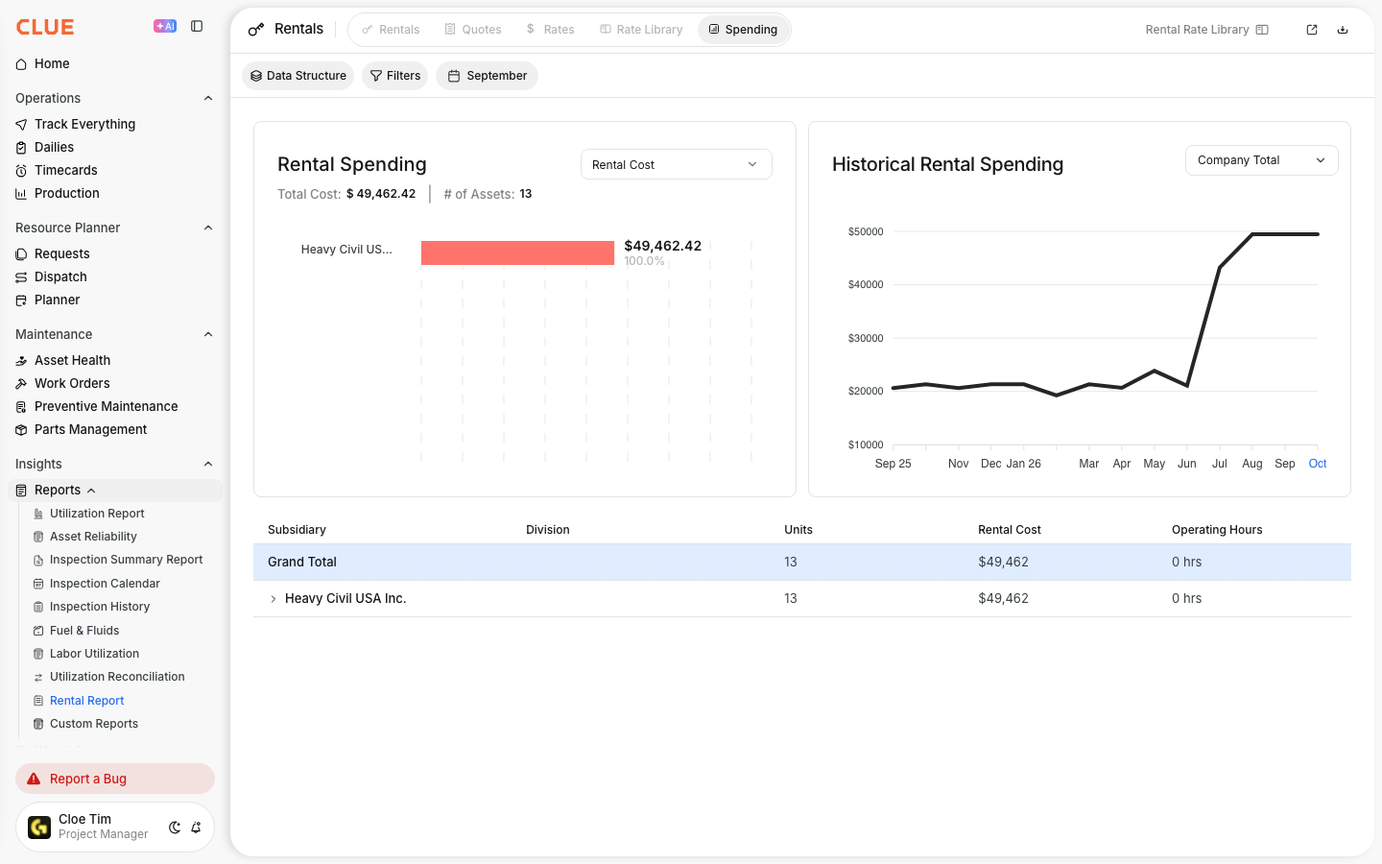1382x864 pixels.
Task: Open Custom Reports in the sidebar
Action: tap(94, 724)
